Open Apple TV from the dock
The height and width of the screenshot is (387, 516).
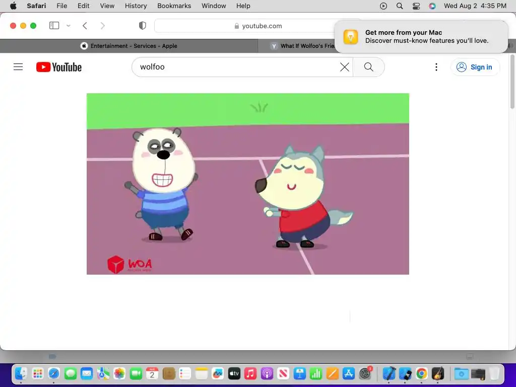point(234,373)
